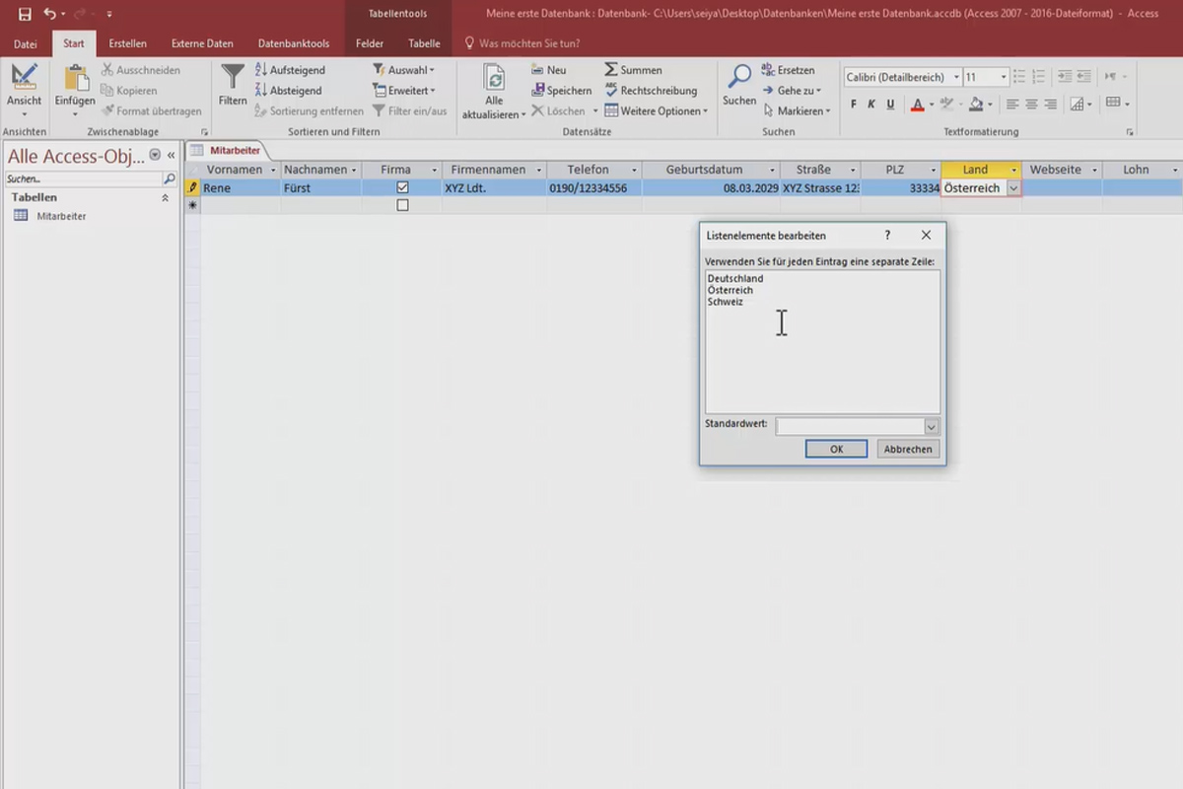Open the font color picker arrow
The height and width of the screenshot is (789, 1183).
tap(932, 105)
